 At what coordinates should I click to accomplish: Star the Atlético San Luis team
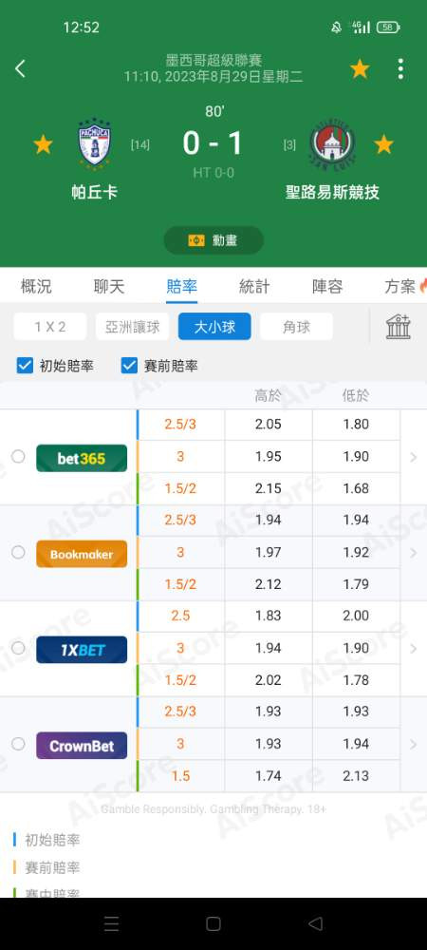pyautogui.click(x=383, y=144)
